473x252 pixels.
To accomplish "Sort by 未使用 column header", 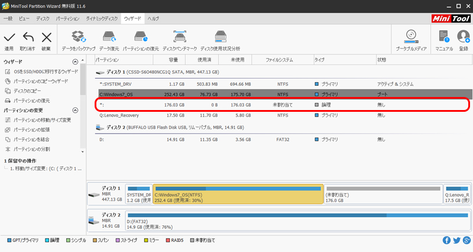I will (235, 60).
